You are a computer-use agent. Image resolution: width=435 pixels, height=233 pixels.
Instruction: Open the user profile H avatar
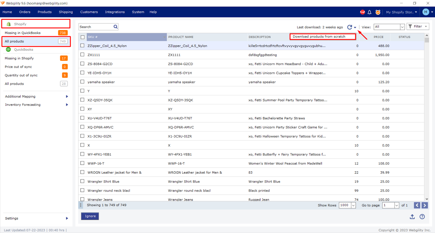coord(426,12)
